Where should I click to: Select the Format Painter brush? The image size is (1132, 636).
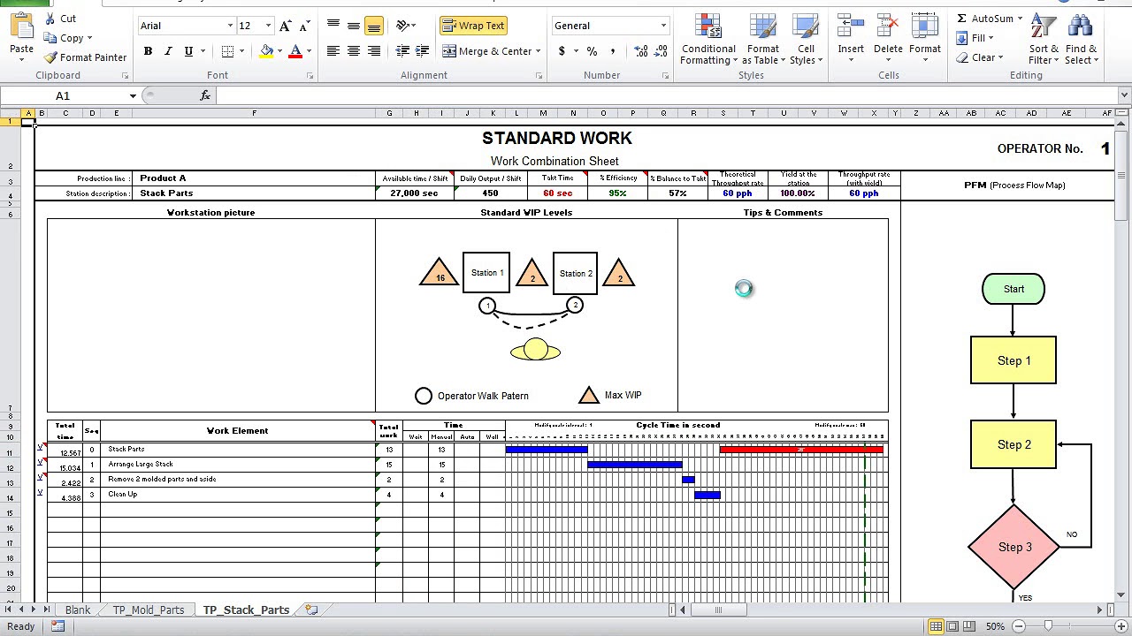click(50, 57)
